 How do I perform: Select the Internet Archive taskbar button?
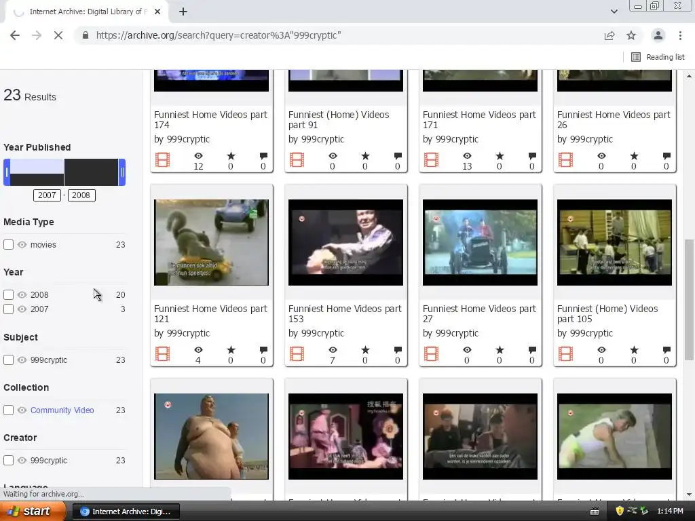click(126, 512)
